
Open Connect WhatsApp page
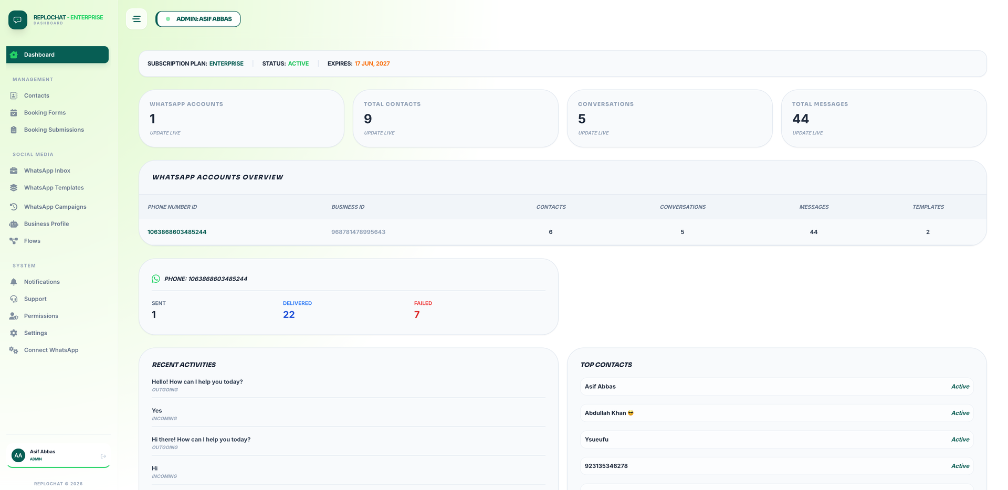click(x=57, y=350)
